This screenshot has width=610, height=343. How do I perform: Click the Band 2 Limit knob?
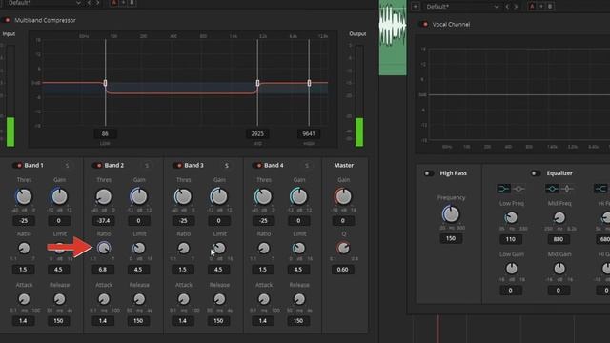[139, 248]
